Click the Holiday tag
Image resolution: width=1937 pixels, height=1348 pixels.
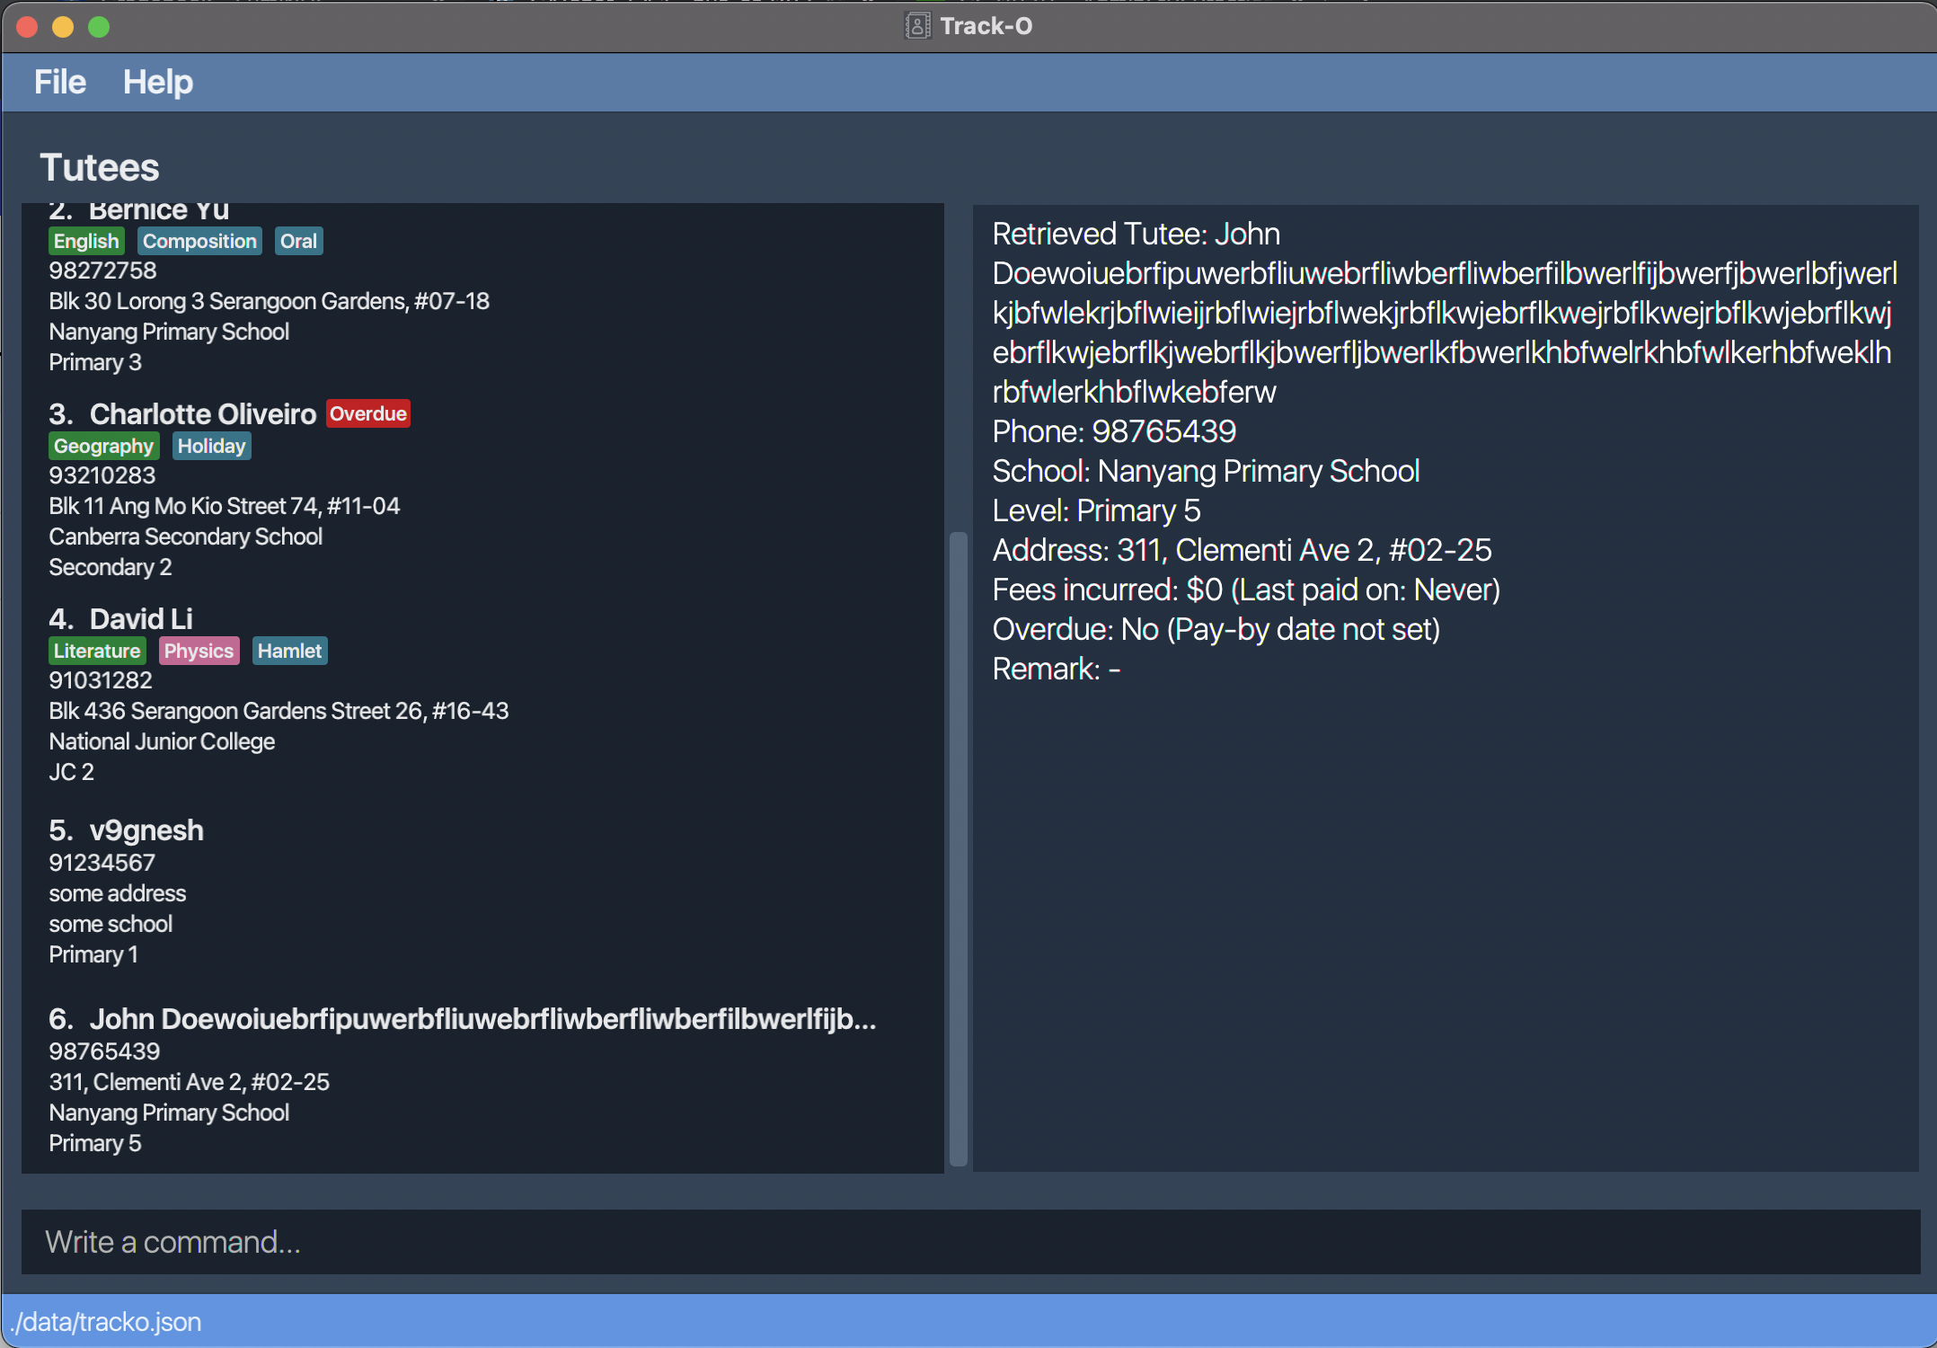point(211,446)
